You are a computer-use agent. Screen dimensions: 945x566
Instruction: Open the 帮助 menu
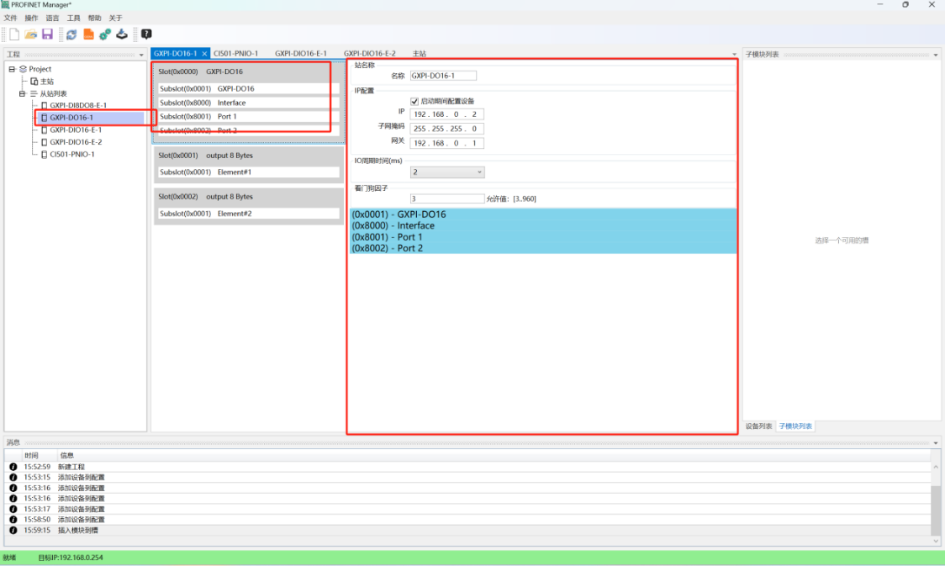coord(95,19)
